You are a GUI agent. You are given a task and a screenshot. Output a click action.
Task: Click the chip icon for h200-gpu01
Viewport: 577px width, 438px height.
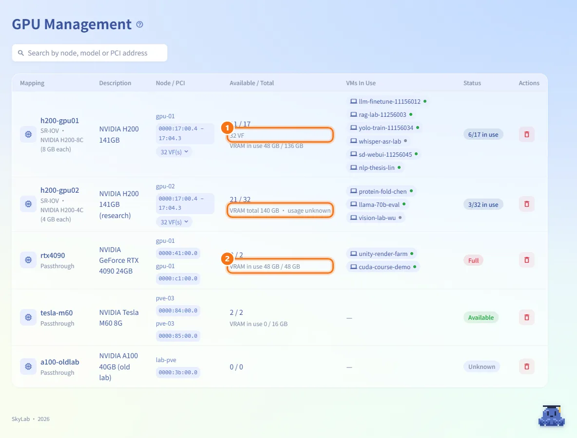click(28, 134)
